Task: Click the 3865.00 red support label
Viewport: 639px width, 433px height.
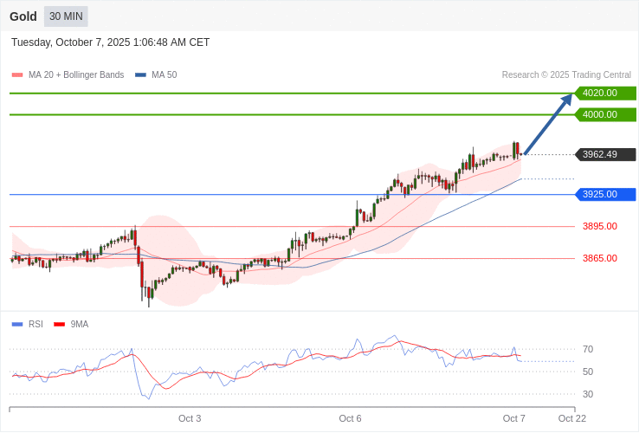Action: (599, 258)
